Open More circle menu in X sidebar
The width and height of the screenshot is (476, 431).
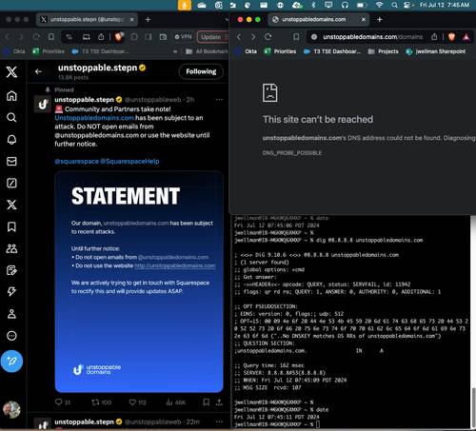click(x=11, y=336)
